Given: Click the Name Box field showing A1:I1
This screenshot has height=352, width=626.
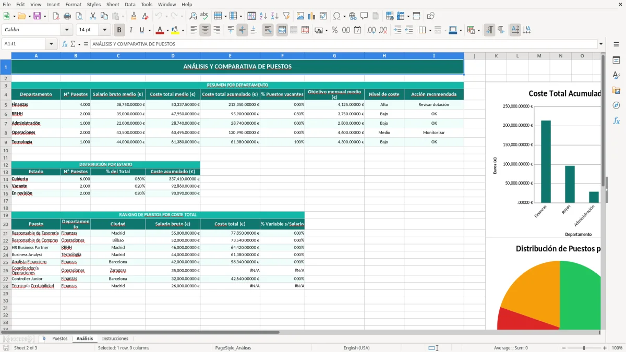Looking at the screenshot, I should pyautogui.click(x=24, y=44).
